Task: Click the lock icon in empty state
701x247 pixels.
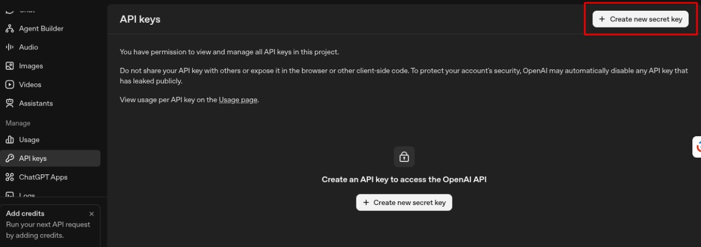Action: [x=404, y=157]
